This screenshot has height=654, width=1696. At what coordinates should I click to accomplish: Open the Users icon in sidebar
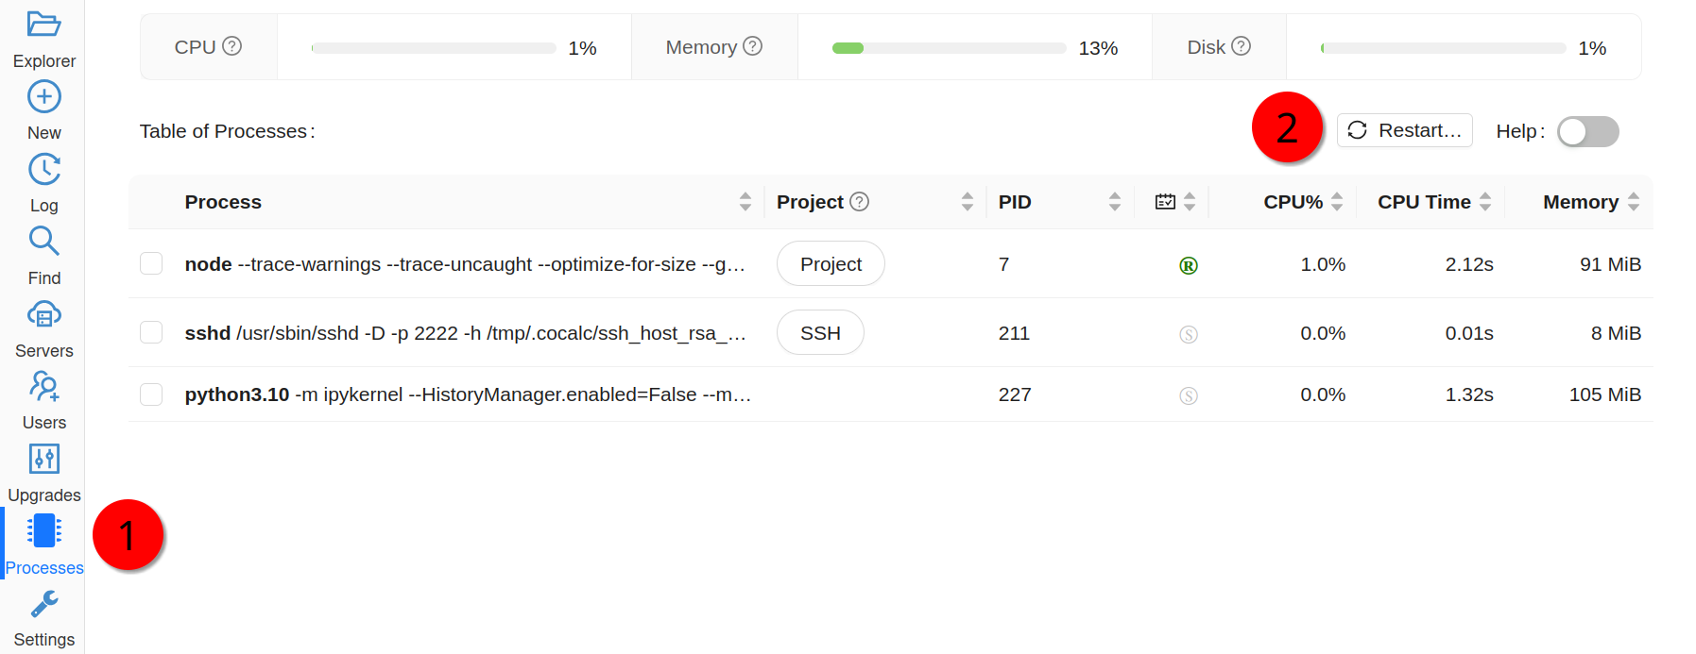tap(43, 387)
